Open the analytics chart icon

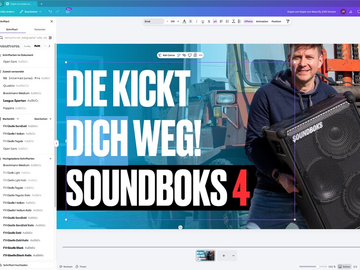351,12
